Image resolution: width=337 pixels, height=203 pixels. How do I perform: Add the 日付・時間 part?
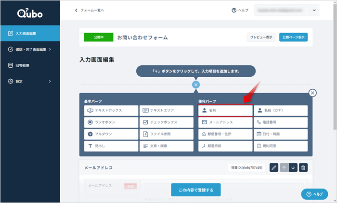pyautogui.click(x=281, y=134)
